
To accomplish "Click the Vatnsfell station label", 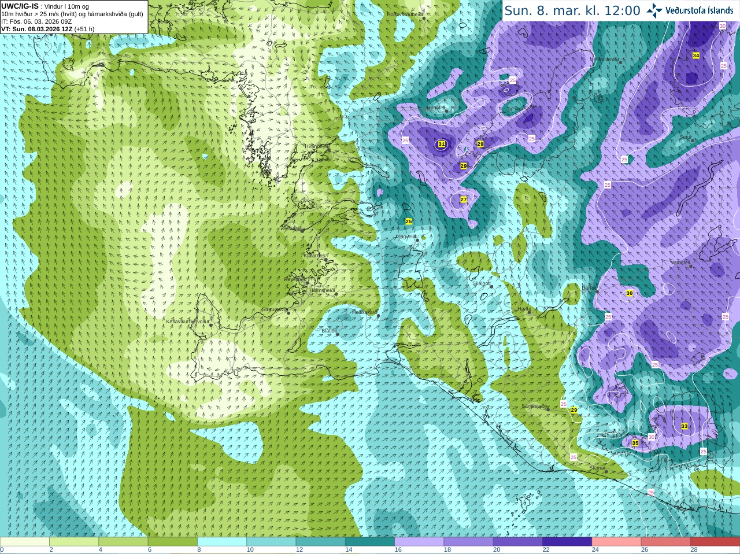I will (680, 263).
